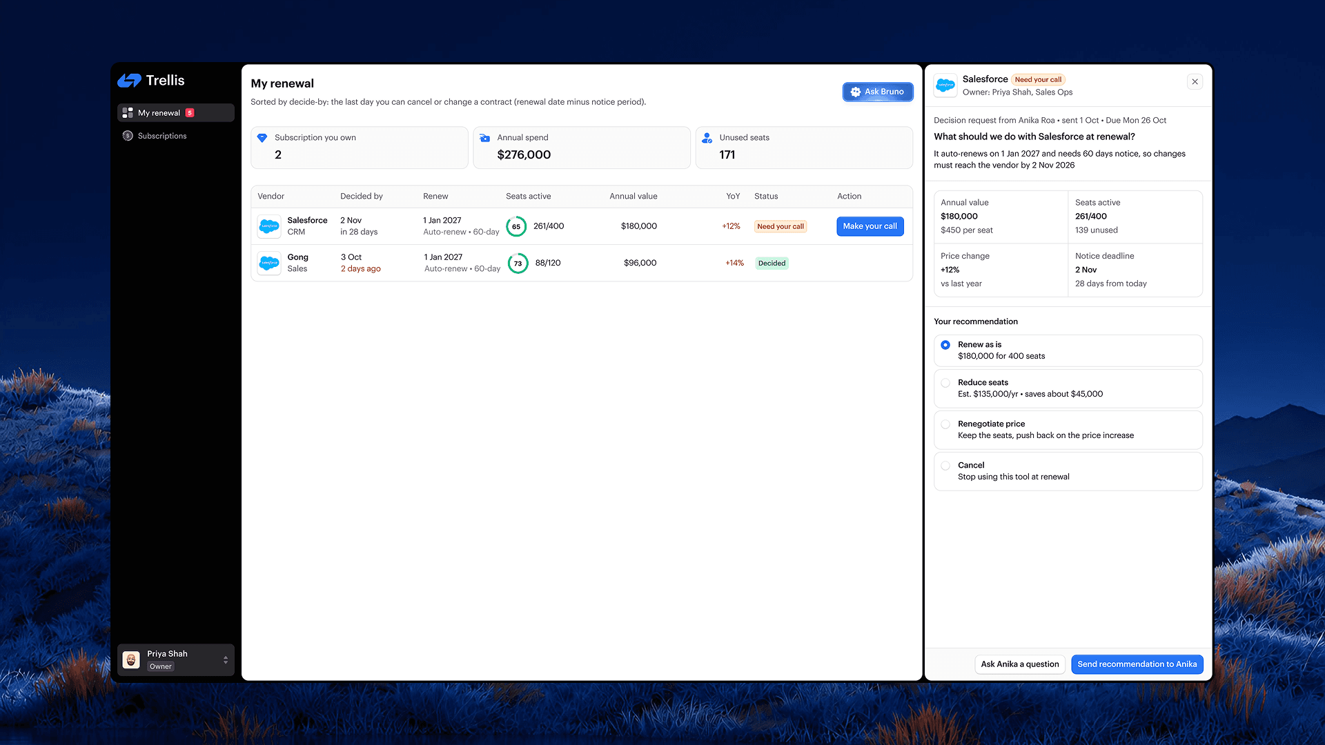Click the Annual value column header
The image size is (1325, 745).
point(634,197)
